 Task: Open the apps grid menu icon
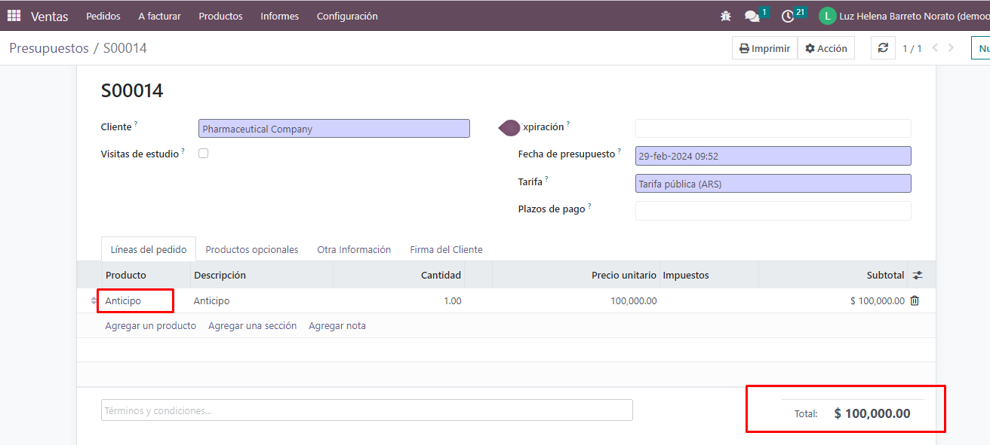coord(14,16)
